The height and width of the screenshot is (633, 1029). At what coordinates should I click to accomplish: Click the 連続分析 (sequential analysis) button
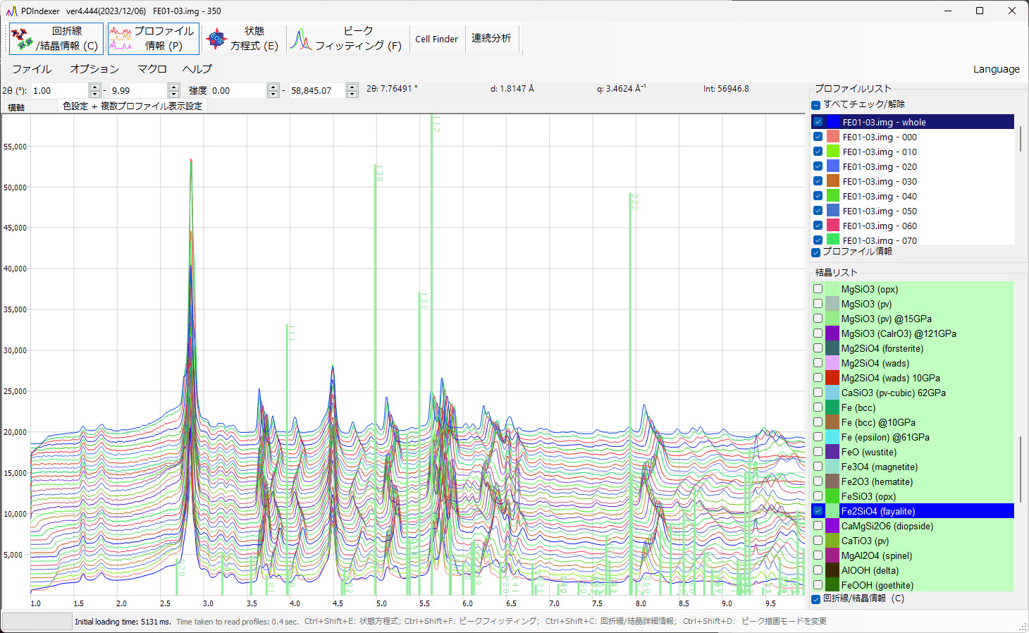(491, 38)
